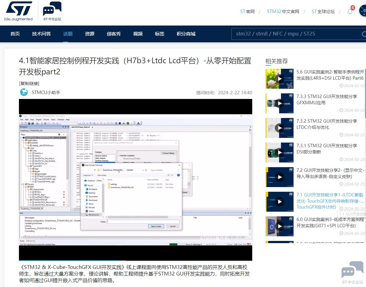The image size is (366, 287).
Task: Open the ST中文论坛 chat bubble logo
Action: point(52,11)
